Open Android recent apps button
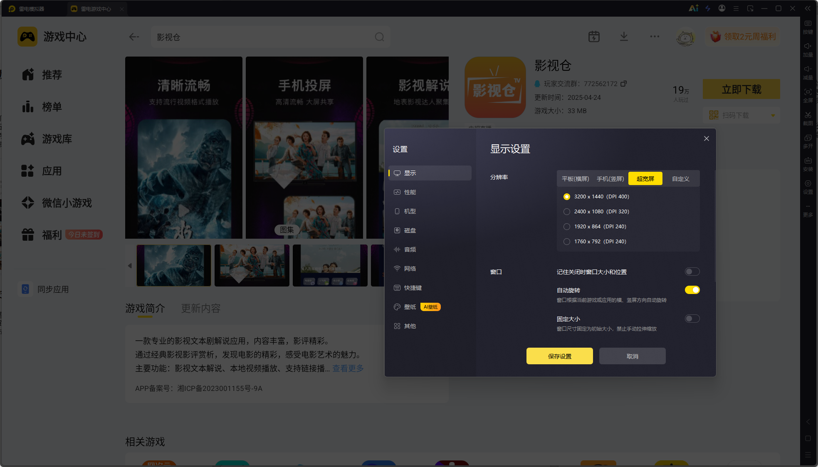 coord(808,455)
